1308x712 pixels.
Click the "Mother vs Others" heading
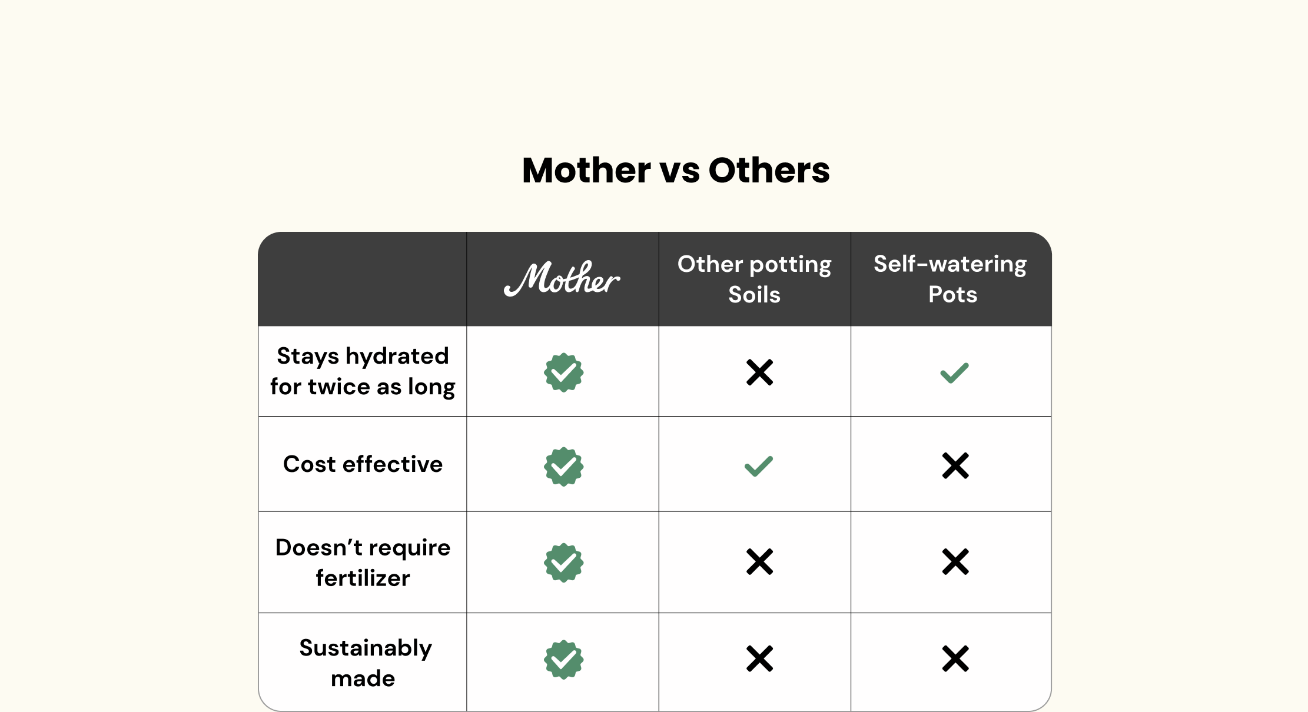click(676, 171)
